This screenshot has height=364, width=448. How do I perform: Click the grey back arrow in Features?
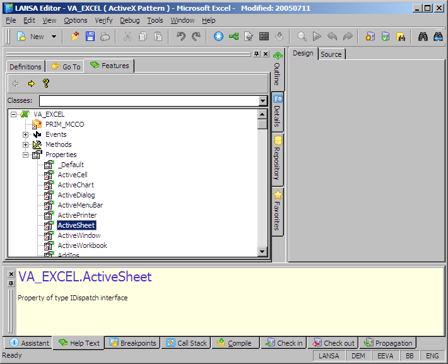coord(15,83)
